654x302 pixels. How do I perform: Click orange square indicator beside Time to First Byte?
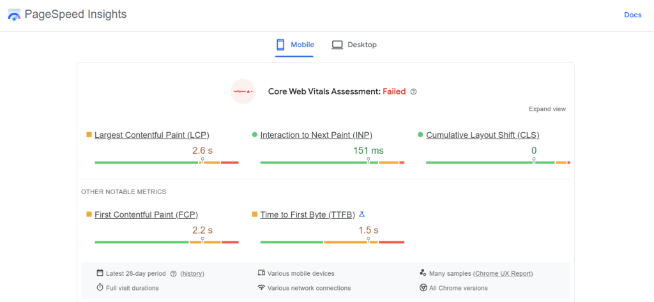point(254,214)
